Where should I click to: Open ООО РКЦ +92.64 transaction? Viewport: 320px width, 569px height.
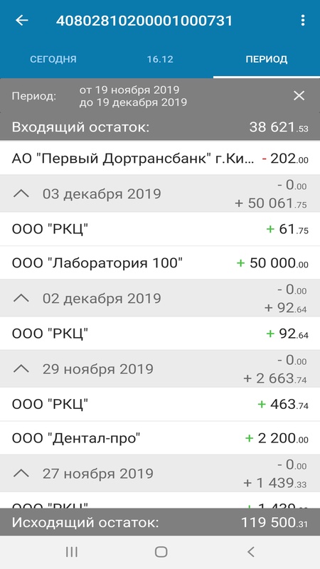(160, 334)
